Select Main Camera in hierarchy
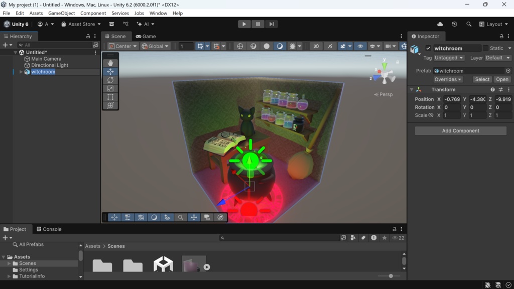The image size is (514, 289). 46,59
